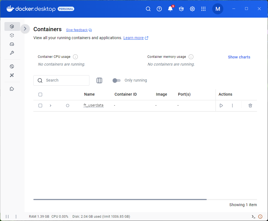Start the ft_userdata container
This screenshot has height=221, width=268.
point(221,106)
